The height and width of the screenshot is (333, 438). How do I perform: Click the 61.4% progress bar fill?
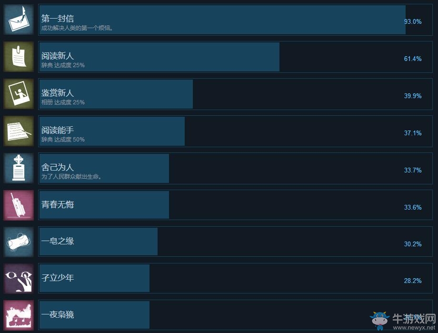159,57
